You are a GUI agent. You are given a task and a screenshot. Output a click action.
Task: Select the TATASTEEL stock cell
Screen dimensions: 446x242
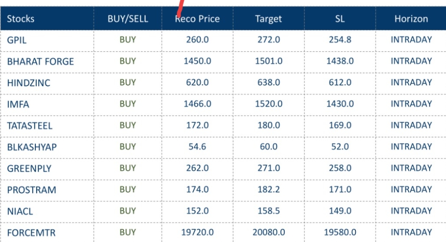[29, 126]
